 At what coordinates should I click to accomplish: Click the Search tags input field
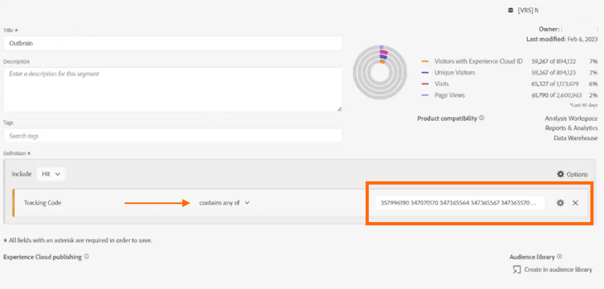(x=173, y=136)
